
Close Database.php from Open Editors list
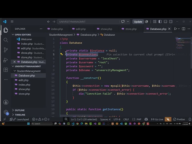14,62
